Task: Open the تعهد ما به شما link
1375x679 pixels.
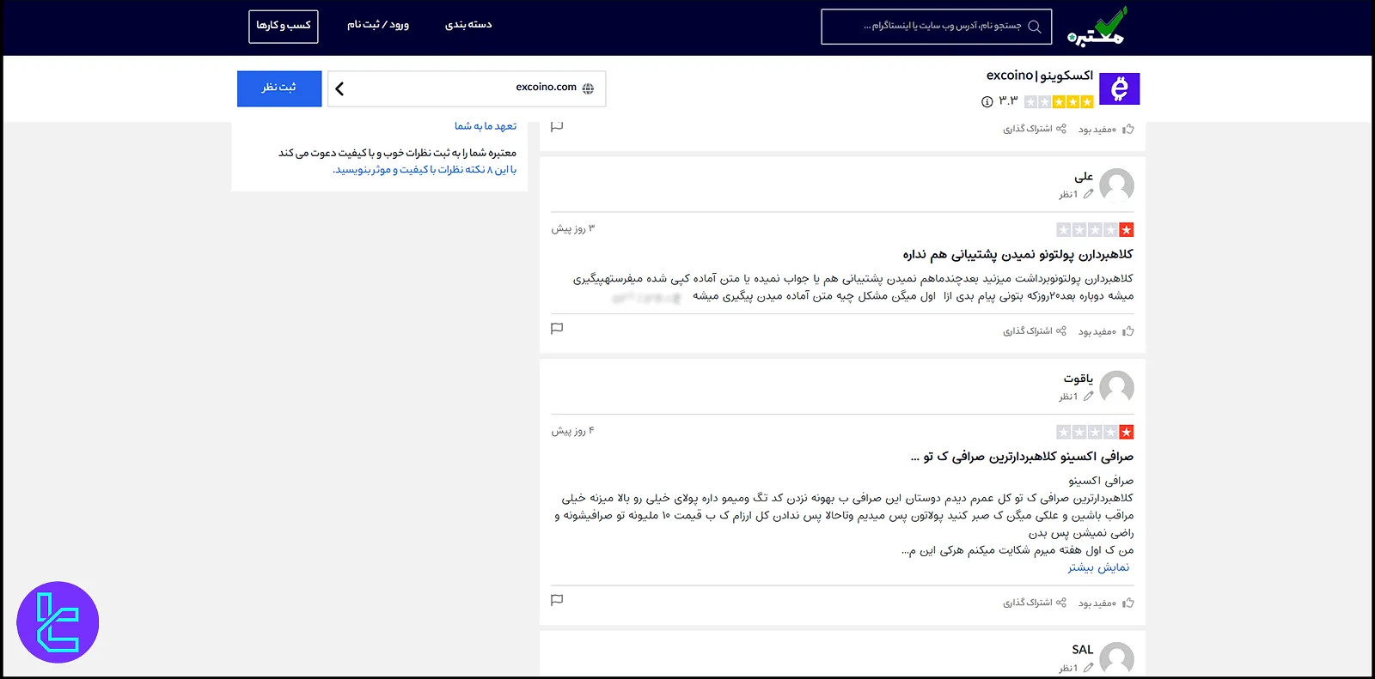Action: pyautogui.click(x=486, y=126)
